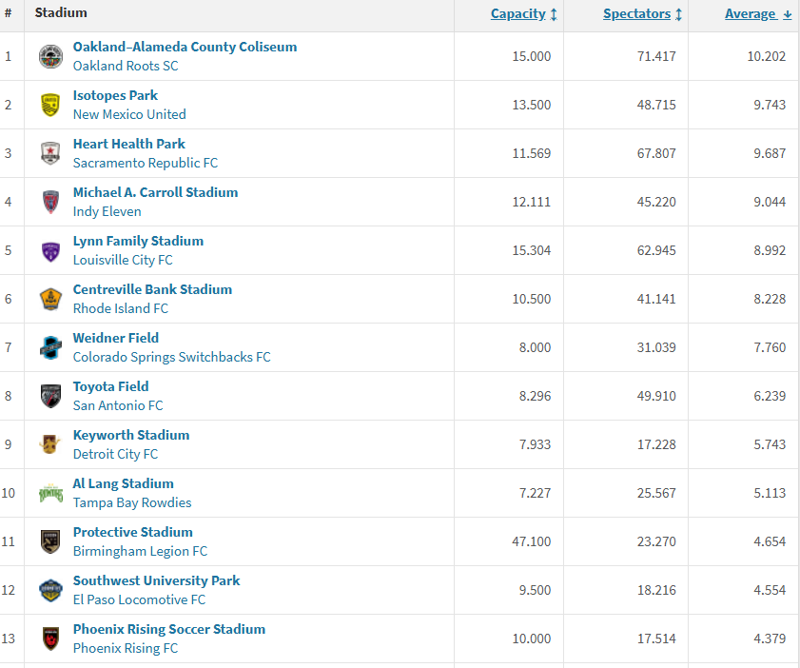Screen dimensions: 800x668
Task: Click the Indy Eleven crest icon
Action: click(50, 202)
